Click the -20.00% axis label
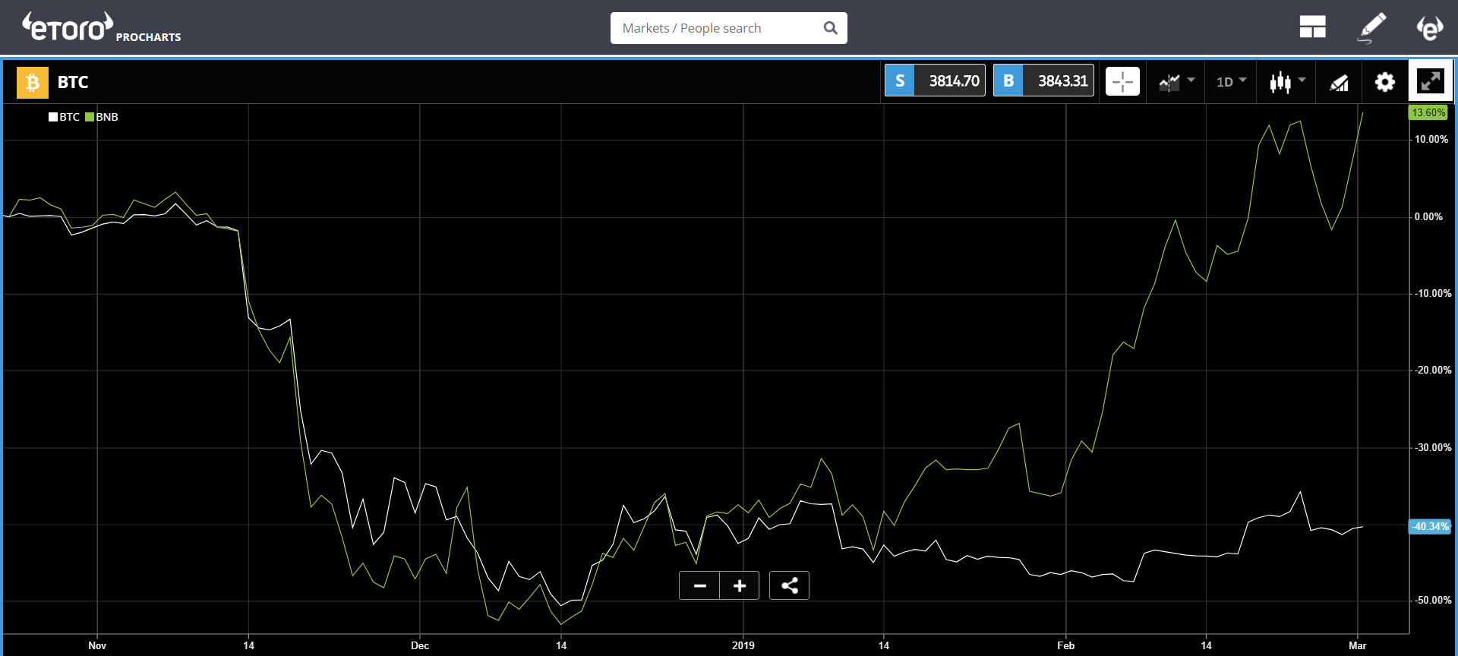 (x=1431, y=371)
